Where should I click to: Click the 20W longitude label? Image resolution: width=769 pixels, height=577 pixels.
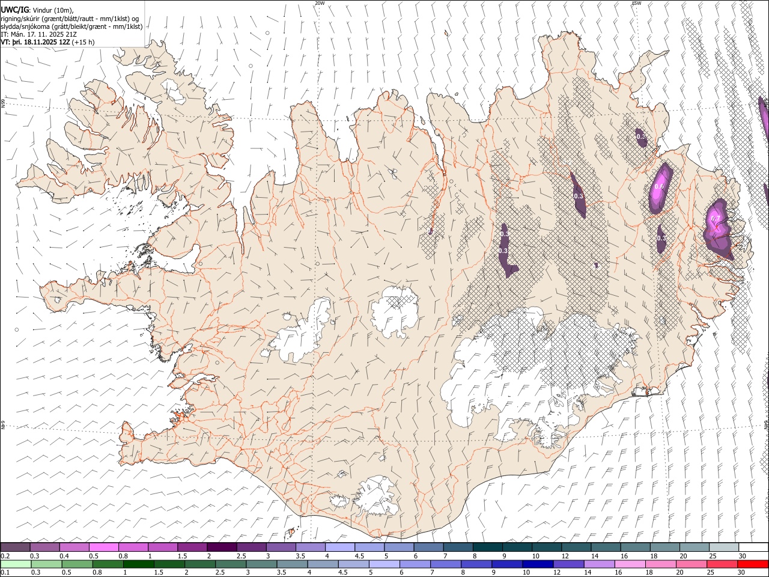320,3
